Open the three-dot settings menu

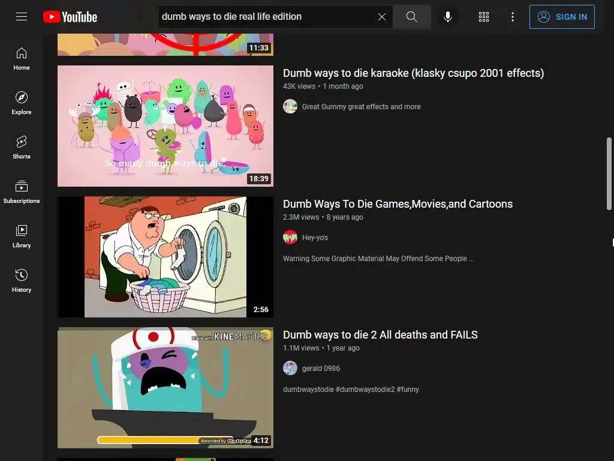[x=513, y=17]
